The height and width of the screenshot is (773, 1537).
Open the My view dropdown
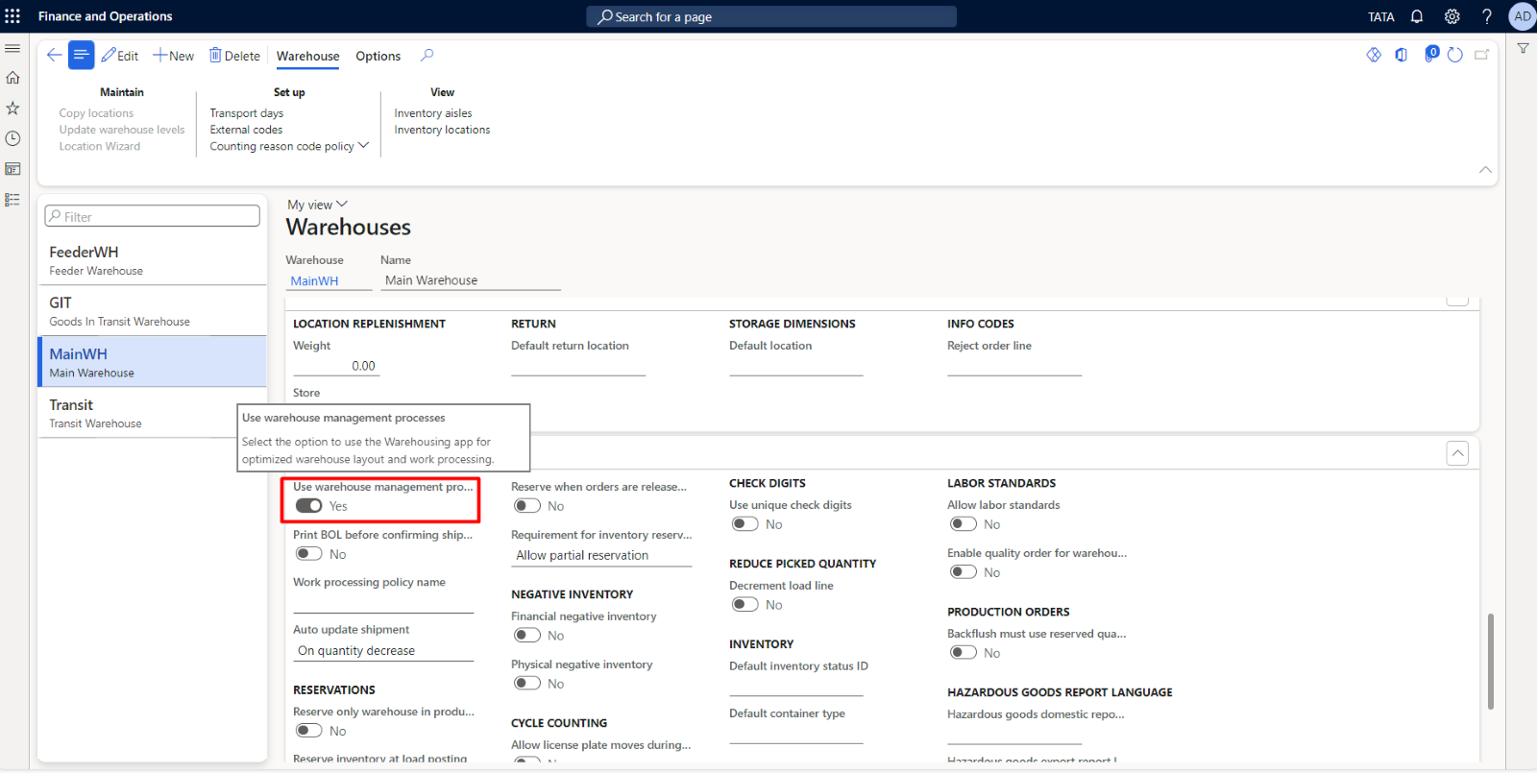317,205
